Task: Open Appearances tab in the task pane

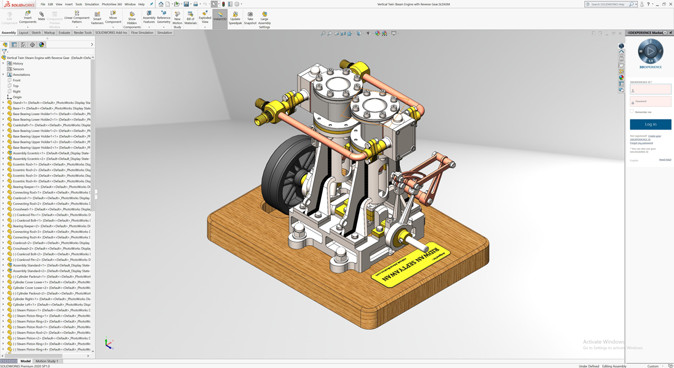Action: 621,77
